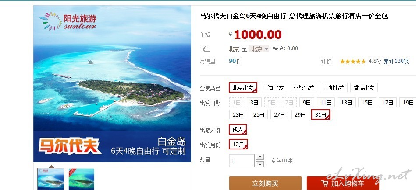Image resolution: width=416 pixels, height=190 pixels.
Task: Click the main Maldives product image
Action: pos(112,84)
